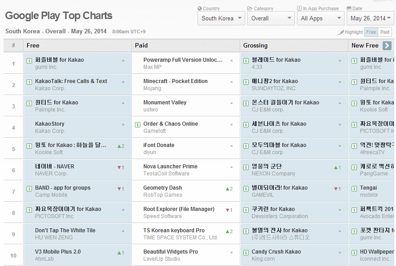Click publisher name LevelUp Studio
This screenshot has height=266, width=396.
[162, 259]
